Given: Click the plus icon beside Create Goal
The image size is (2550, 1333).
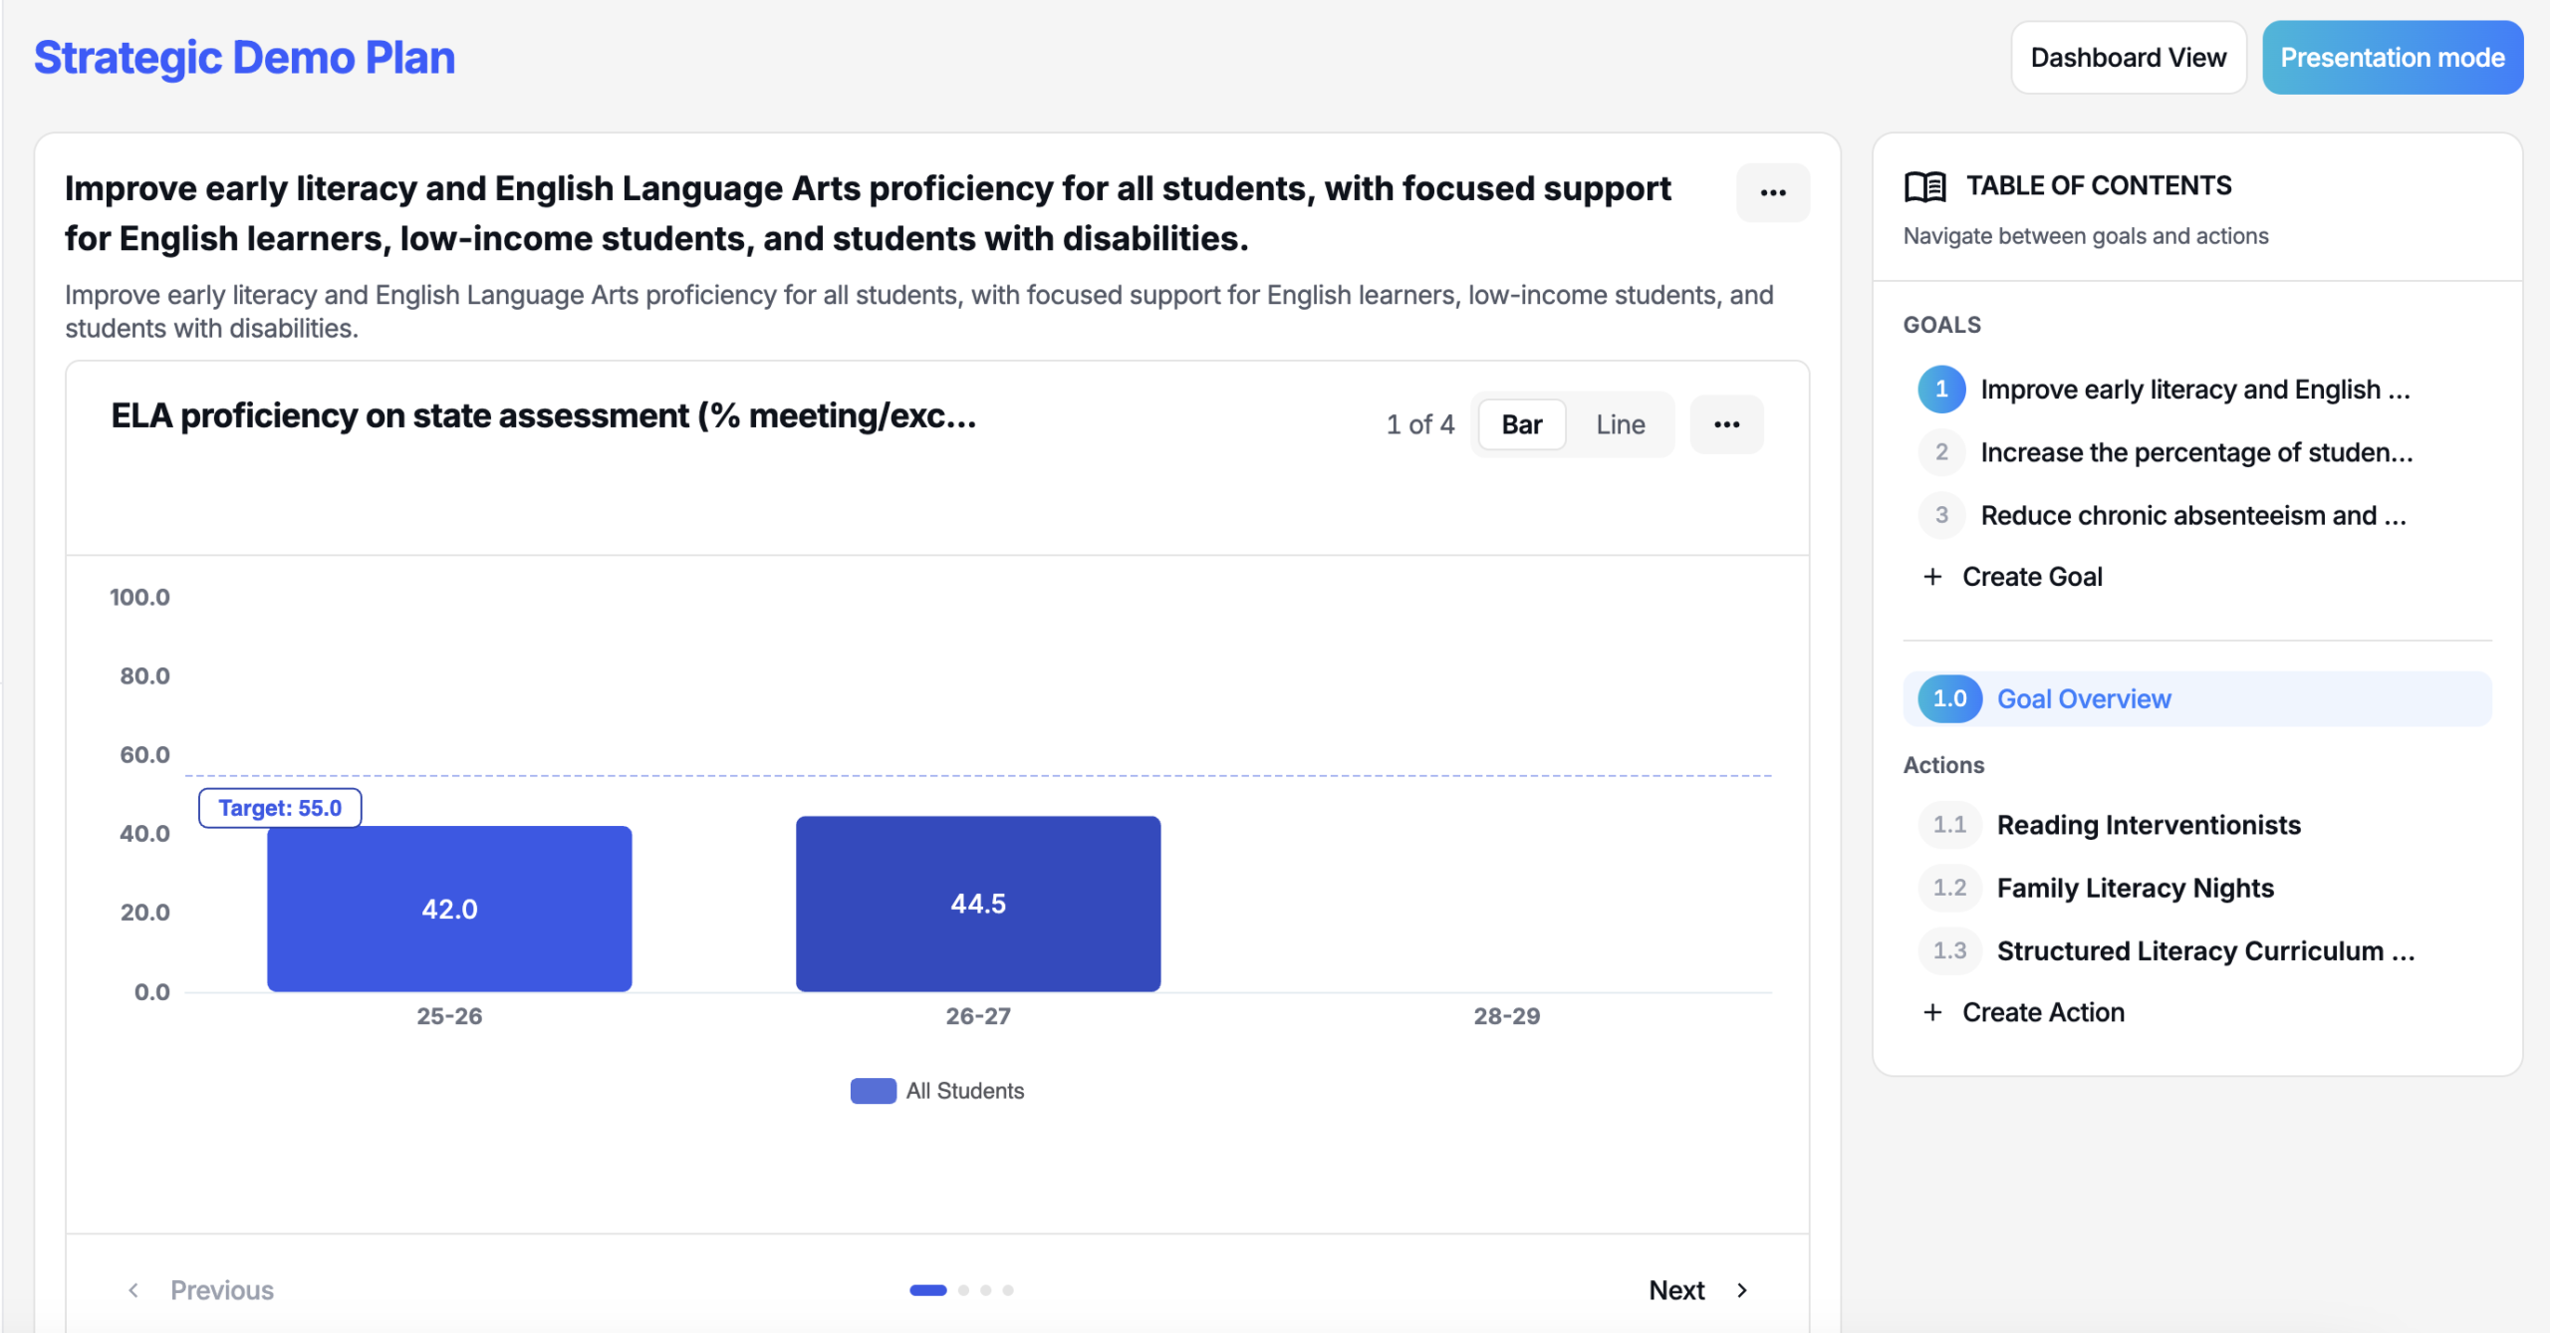Looking at the screenshot, I should tap(1932, 577).
